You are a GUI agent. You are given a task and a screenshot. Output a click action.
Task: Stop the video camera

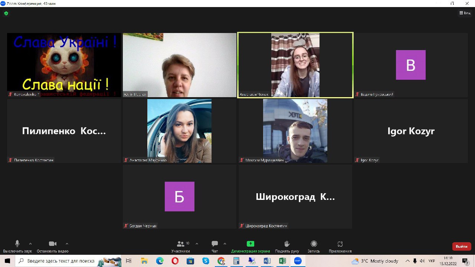tap(53, 246)
